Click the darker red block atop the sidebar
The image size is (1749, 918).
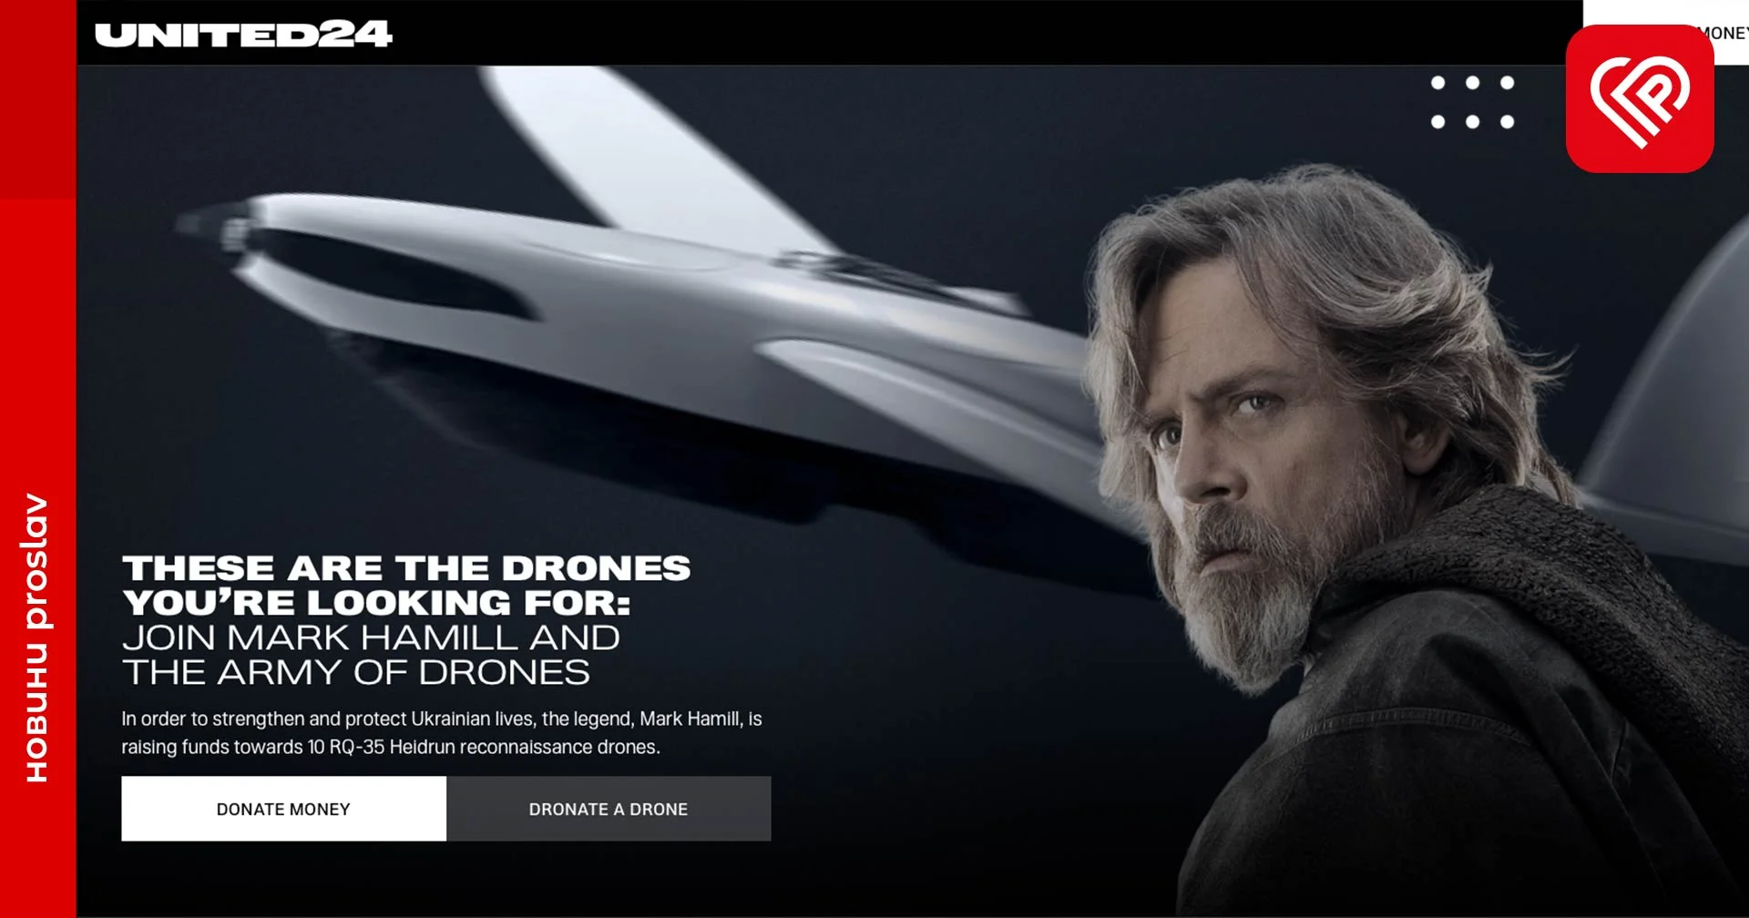point(38,98)
